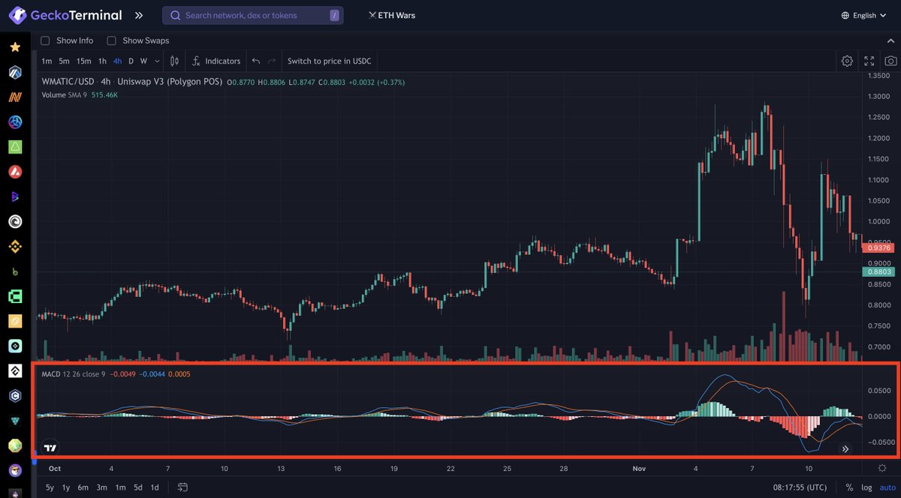The height and width of the screenshot is (498, 901).
Task: Take a chart snapshot with camera icon
Action: click(890, 61)
